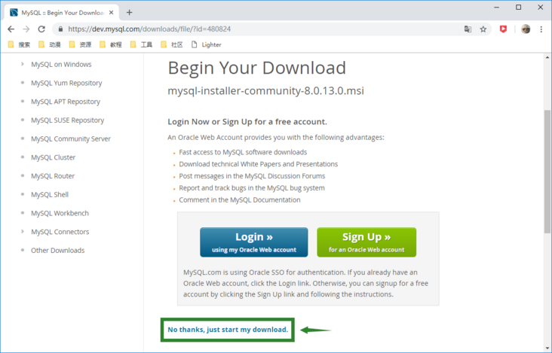Click the translate page icon
The width and height of the screenshot is (552, 353).
coord(468,29)
